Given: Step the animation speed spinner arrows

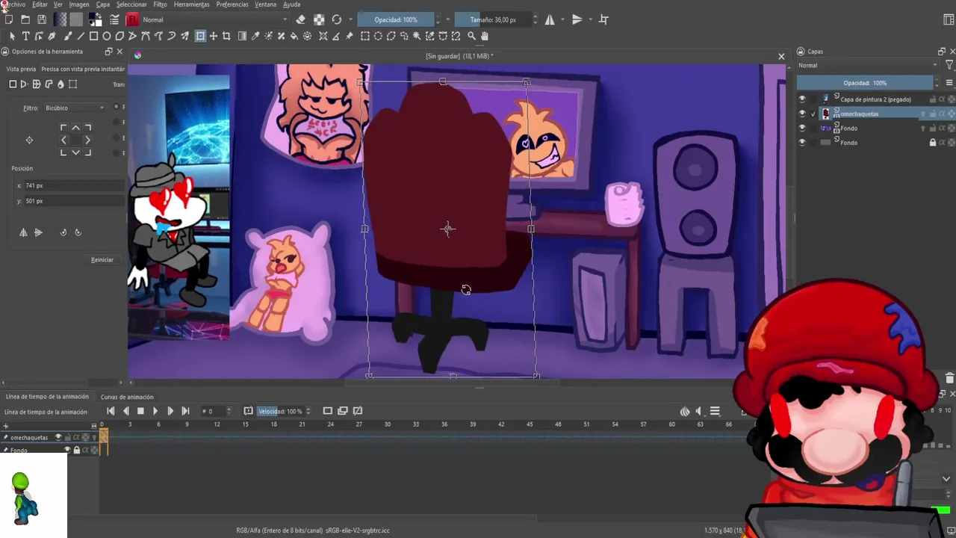Looking at the screenshot, I should click(308, 411).
